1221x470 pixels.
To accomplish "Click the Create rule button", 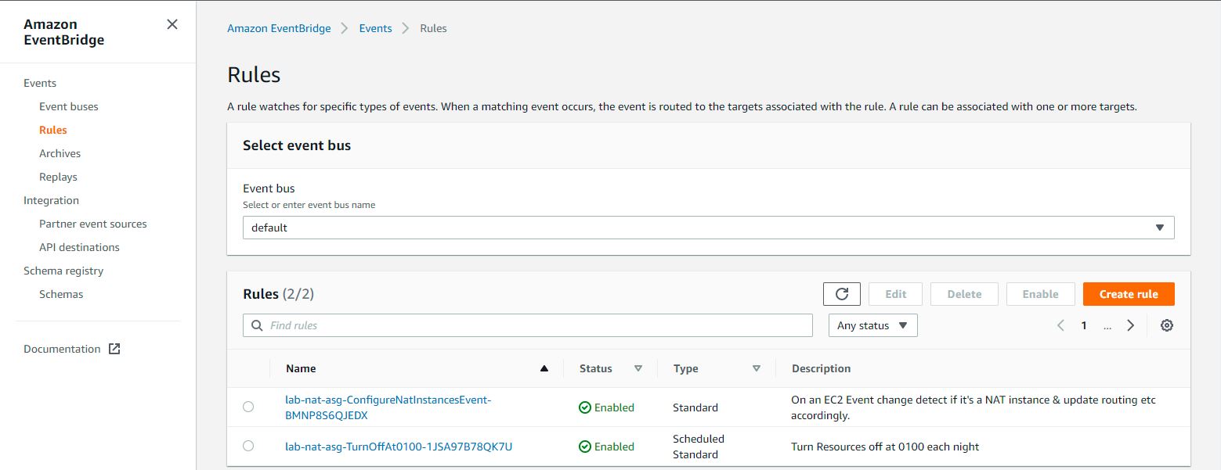I will point(1129,294).
